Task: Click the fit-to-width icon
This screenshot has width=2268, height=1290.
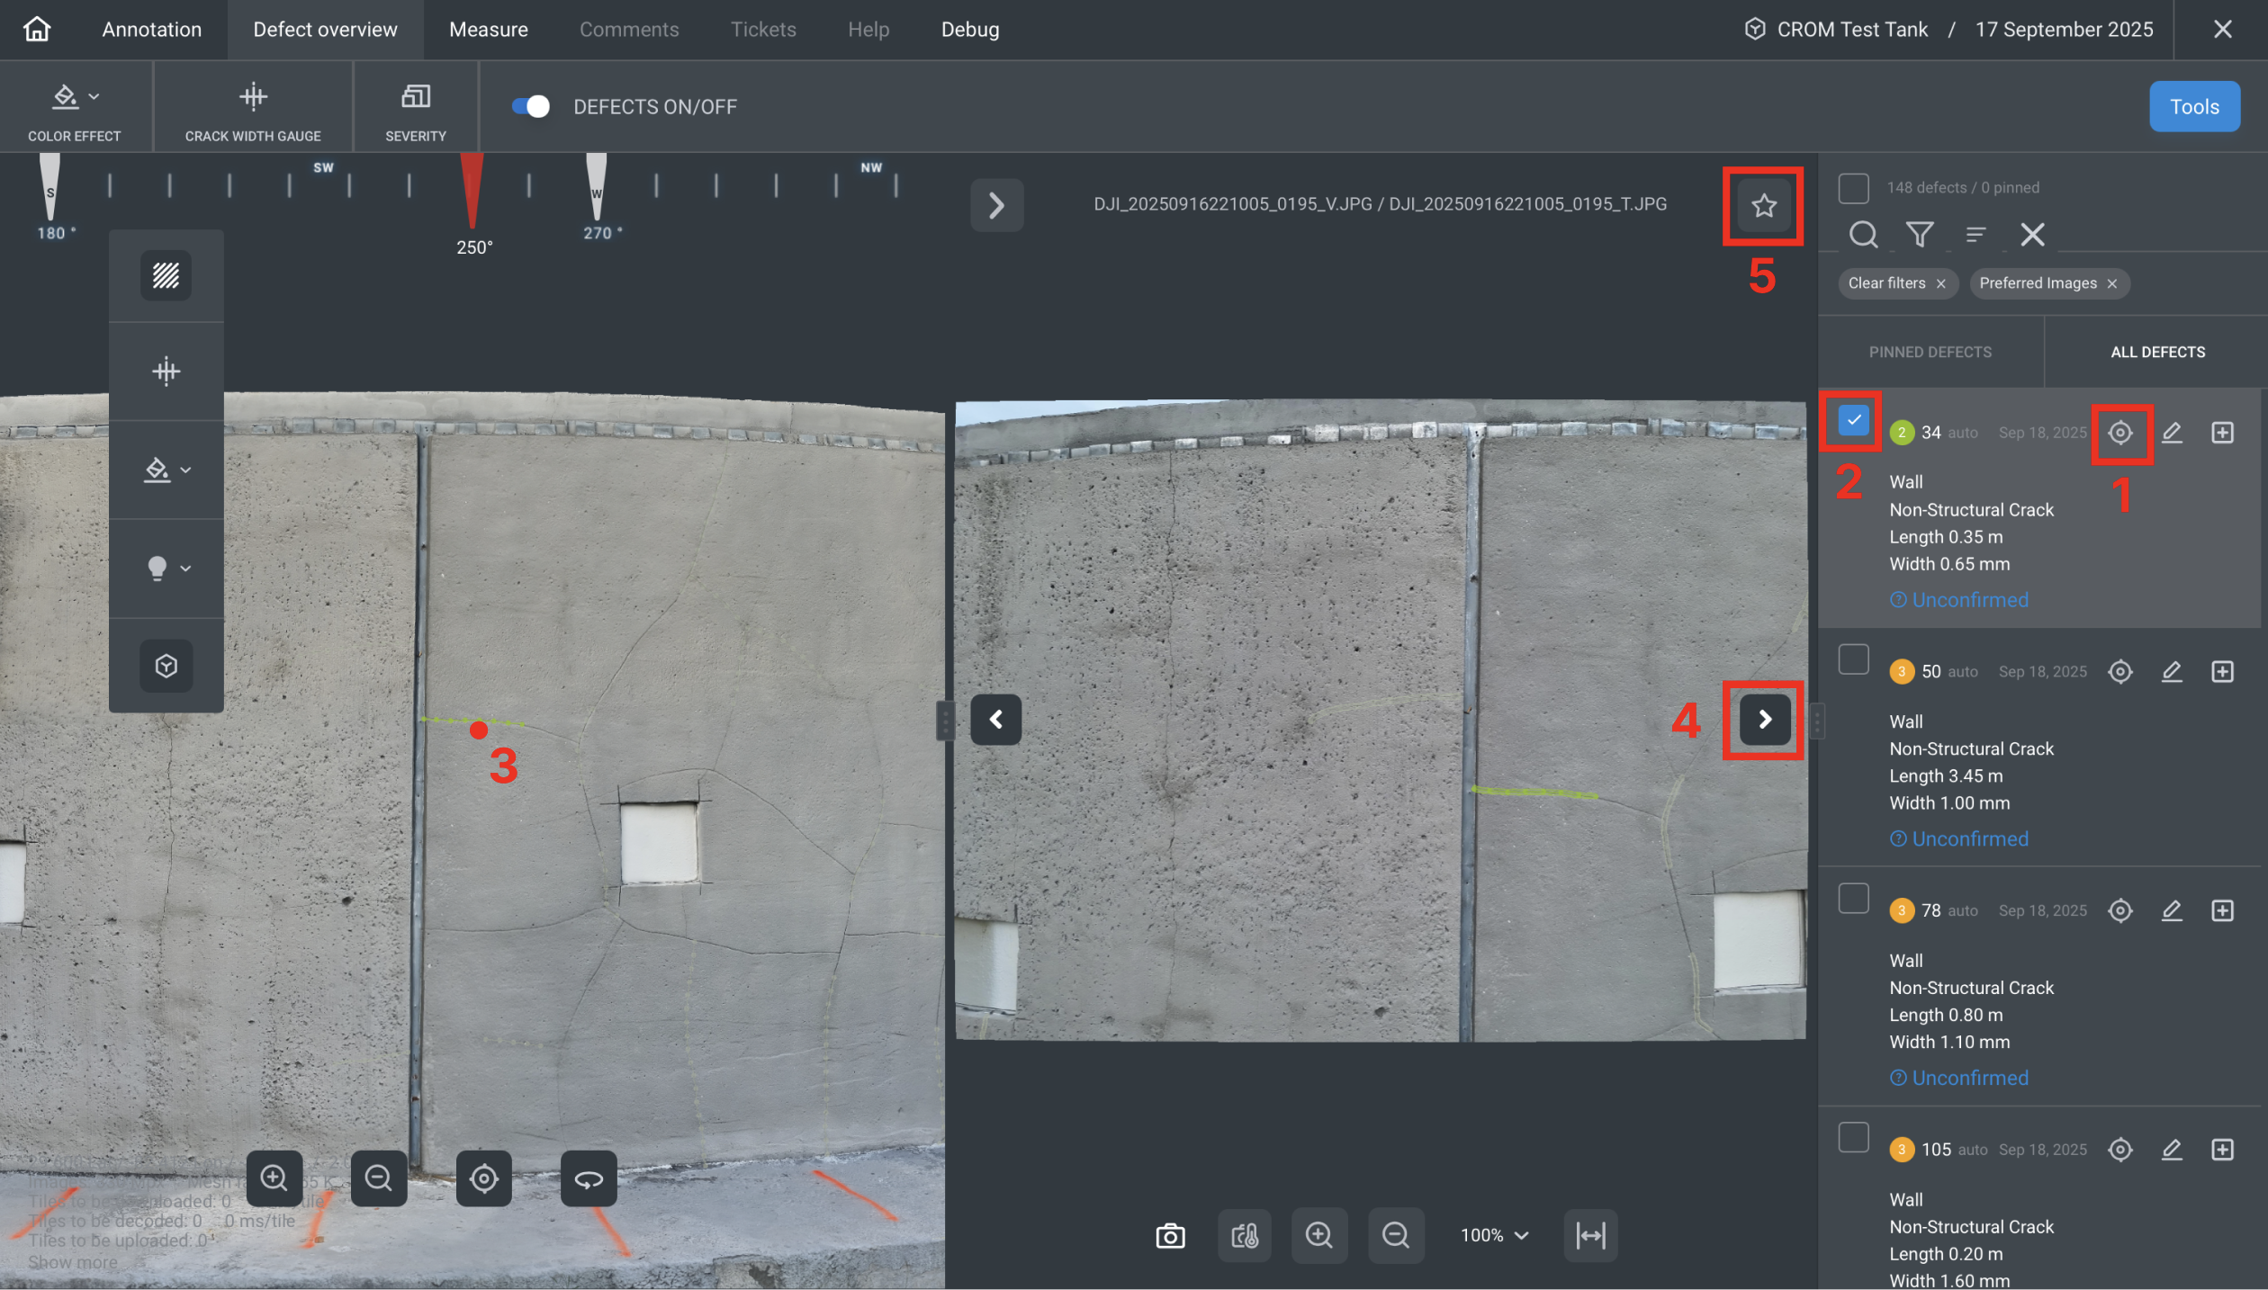Action: (x=1590, y=1236)
